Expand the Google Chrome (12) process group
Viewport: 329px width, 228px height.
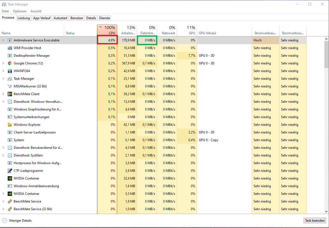click(3, 63)
